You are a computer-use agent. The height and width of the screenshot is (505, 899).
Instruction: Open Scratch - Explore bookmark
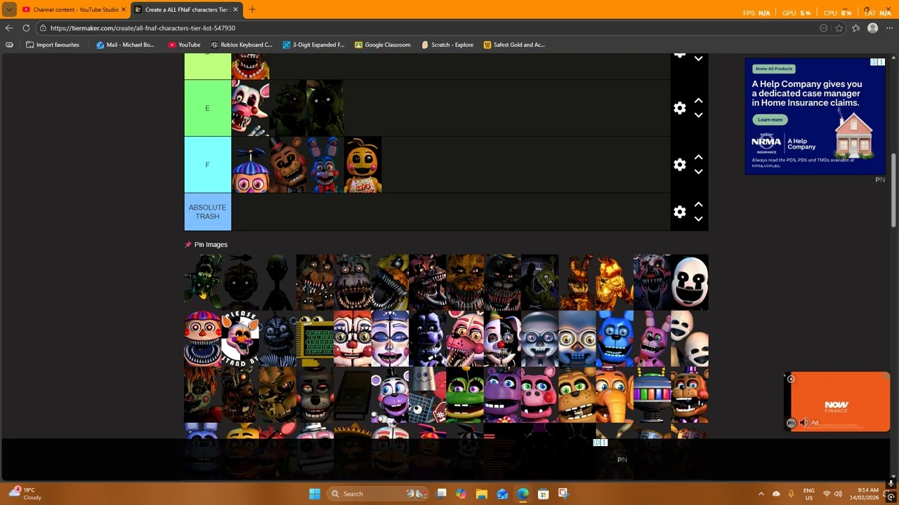click(x=447, y=45)
